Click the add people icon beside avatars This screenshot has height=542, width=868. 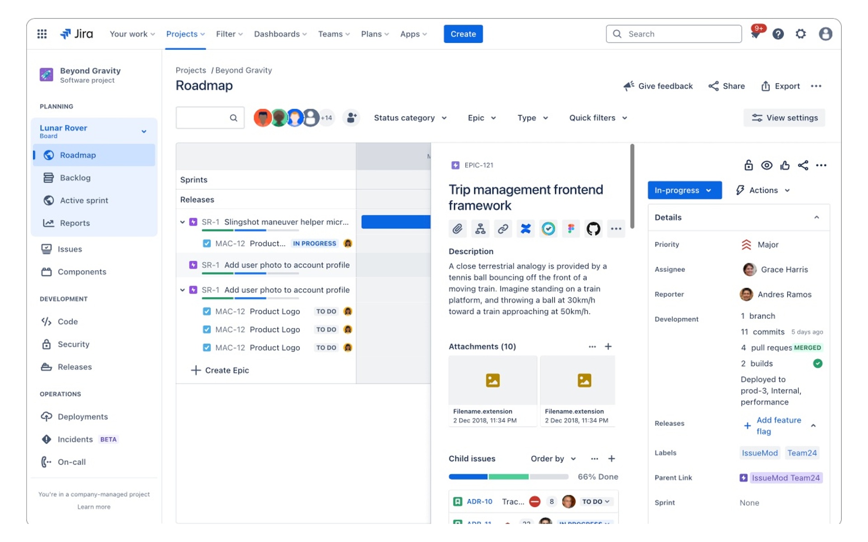pyautogui.click(x=351, y=118)
